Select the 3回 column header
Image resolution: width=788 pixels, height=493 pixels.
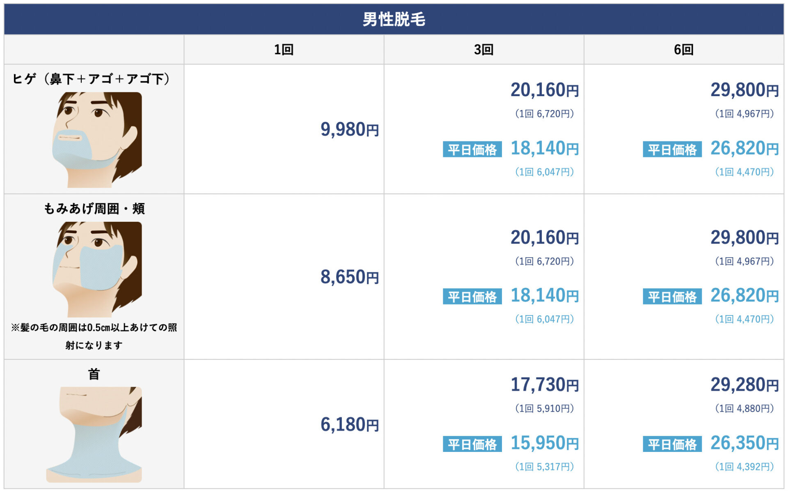[x=483, y=50]
